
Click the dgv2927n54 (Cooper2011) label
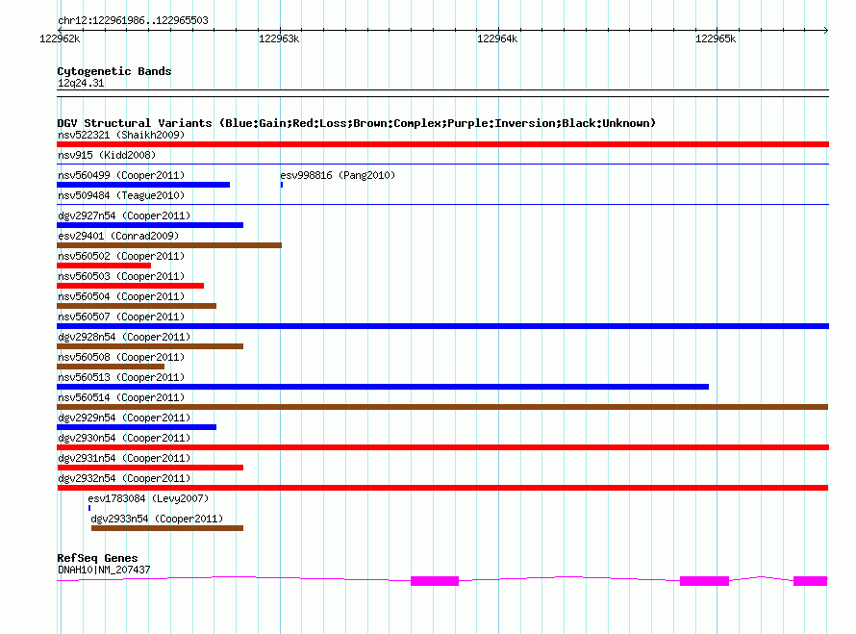pyautogui.click(x=124, y=216)
